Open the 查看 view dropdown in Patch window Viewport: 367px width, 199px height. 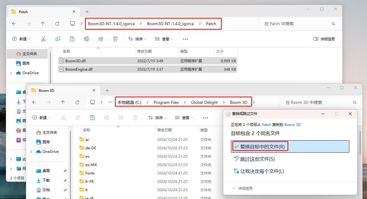pos(164,39)
